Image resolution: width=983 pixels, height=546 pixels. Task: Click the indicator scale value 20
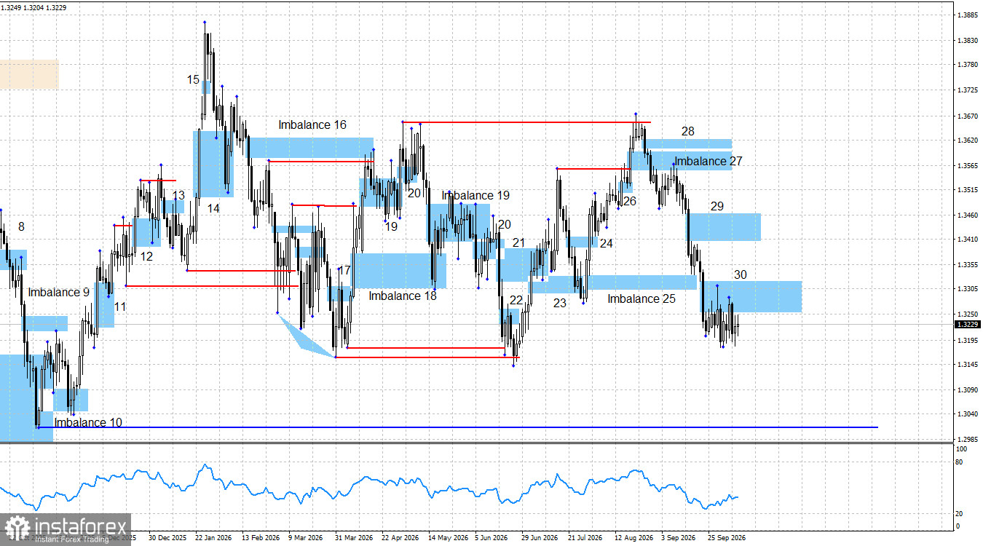959,514
